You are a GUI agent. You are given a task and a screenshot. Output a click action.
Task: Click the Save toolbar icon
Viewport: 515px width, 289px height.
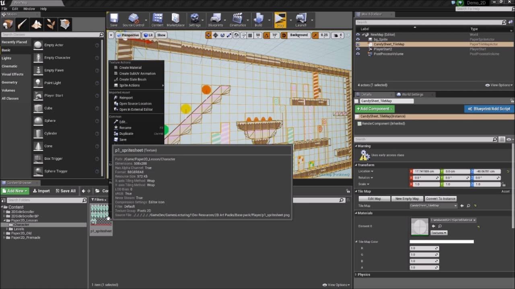(x=114, y=20)
